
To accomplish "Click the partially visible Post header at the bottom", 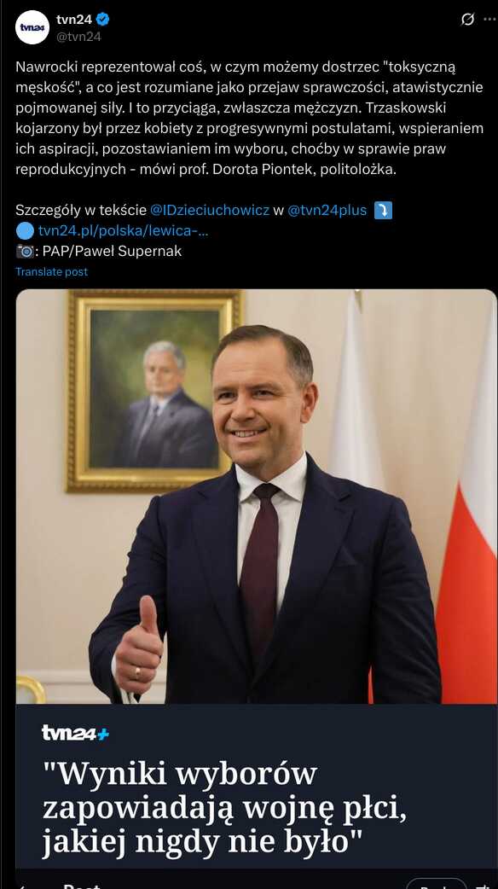I will (82, 886).
